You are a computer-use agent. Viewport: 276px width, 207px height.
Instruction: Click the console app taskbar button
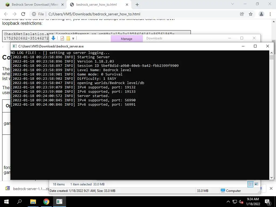(x=59, y=202)
